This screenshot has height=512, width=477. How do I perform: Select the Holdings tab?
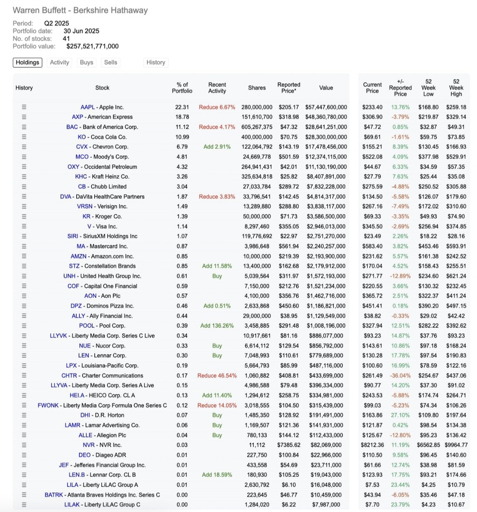point(27,62)
